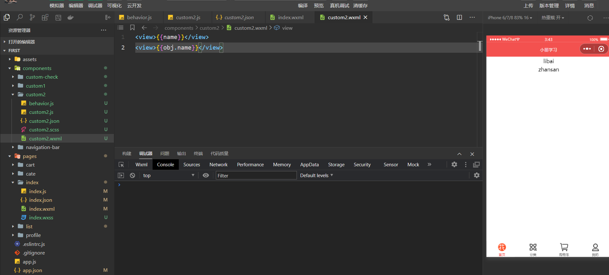This screenshot has height=275, width=609.
Task: Undock the devtools panel with the window icon
Action: pyautogui.click(x=476, y=164)
